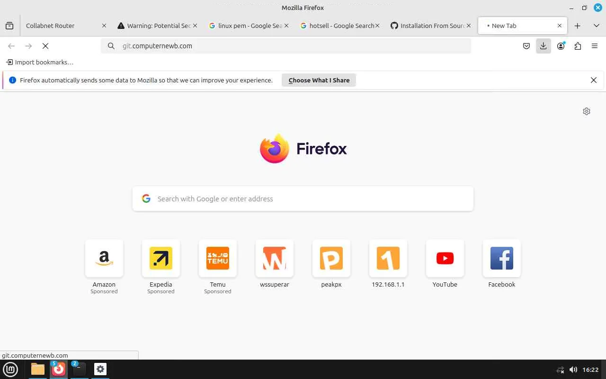
Task: Click the Google icon in the search box
Action: pyautogui.click(x=146, y=199)
